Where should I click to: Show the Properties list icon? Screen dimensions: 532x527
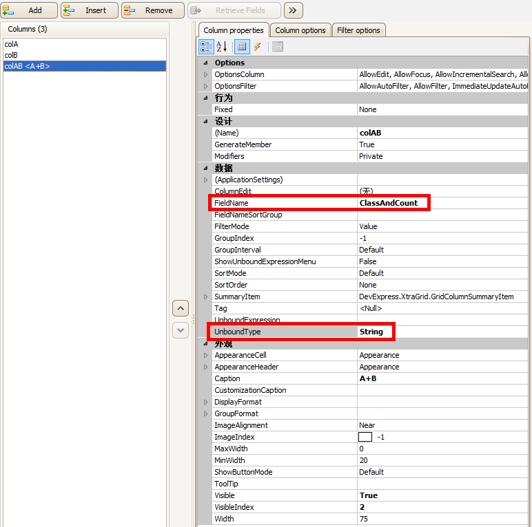tap(242, 47)
